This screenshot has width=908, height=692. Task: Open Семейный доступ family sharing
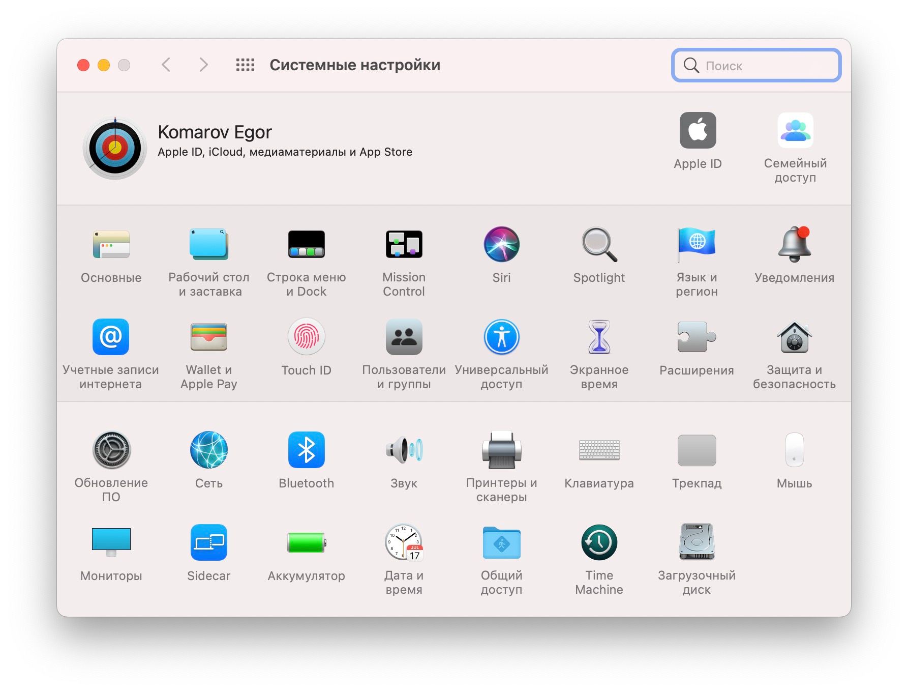(795, 131)
